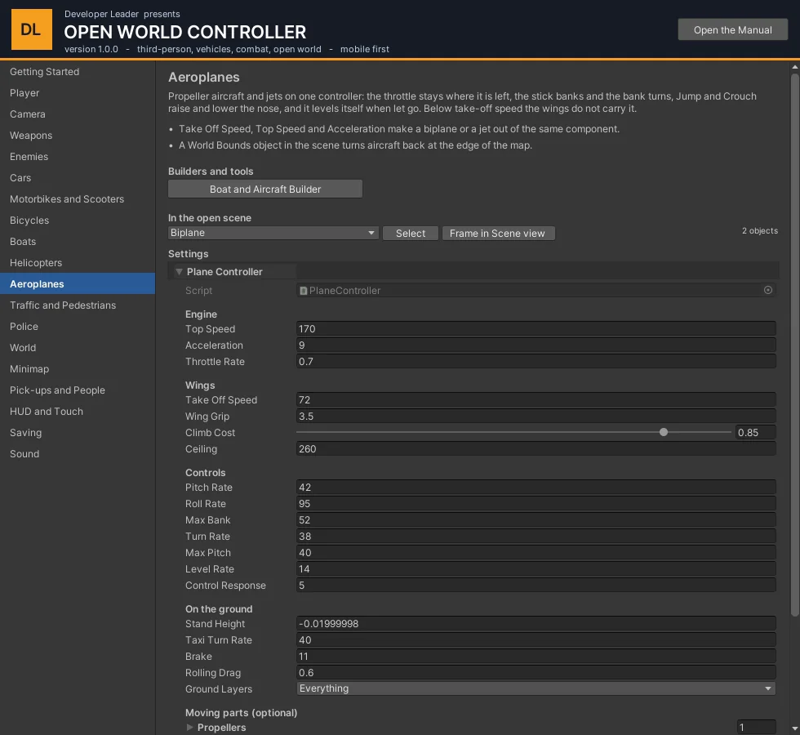Select Sound in the sidebar
The width and height of the screenshot is (800, 735).
tap(78, 454)
